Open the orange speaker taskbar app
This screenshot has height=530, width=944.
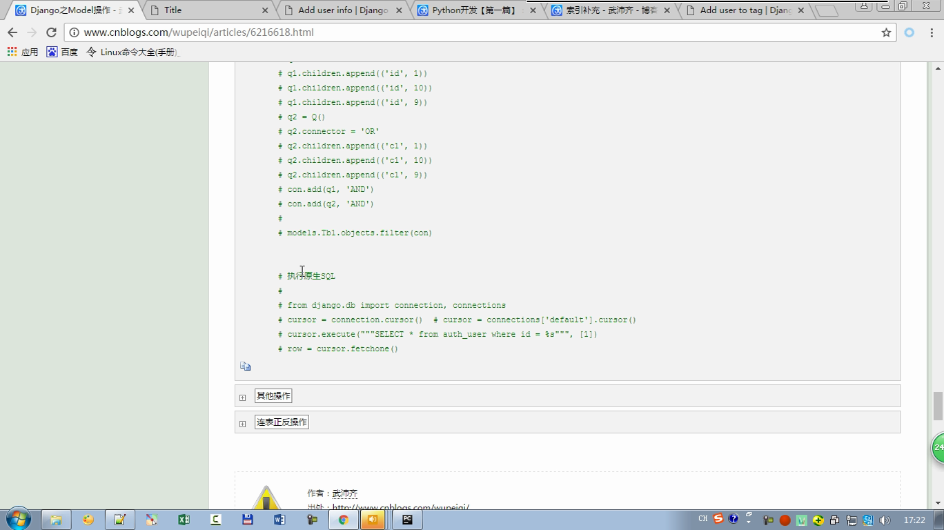[x=373, y=520]
